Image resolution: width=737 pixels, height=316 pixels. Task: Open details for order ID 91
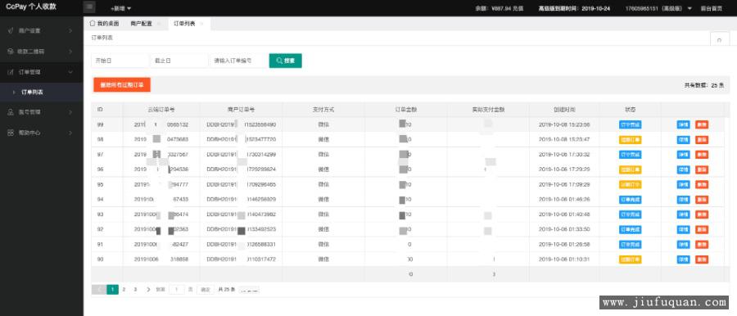coord(683,245)
